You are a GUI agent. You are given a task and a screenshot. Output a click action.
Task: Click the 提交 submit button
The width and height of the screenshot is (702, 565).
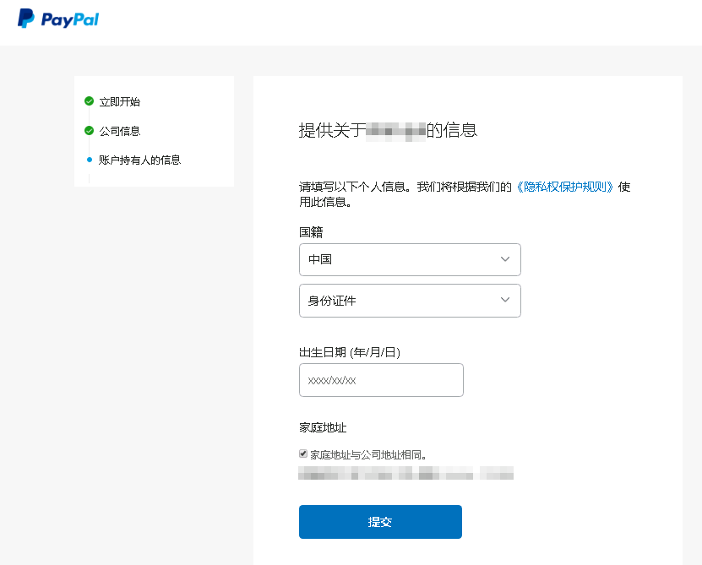coord(379,522)
